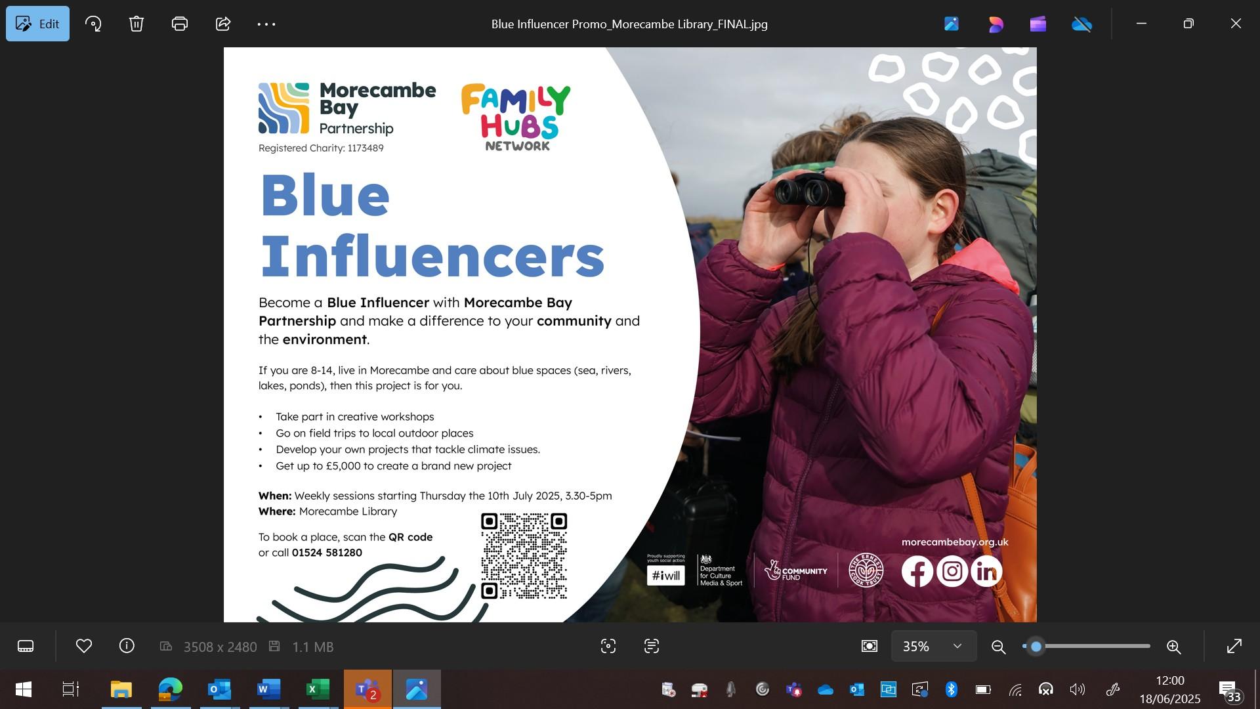Enter full screen with the expand arrows
This screenshot has width=1260, height=709.
[x=1234, y=646]
